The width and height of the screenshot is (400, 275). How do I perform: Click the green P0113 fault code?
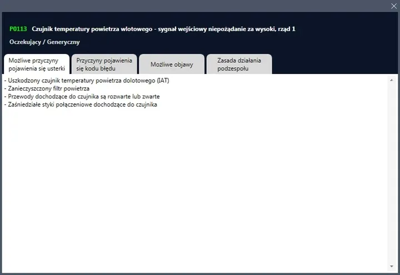pos(18,29)
